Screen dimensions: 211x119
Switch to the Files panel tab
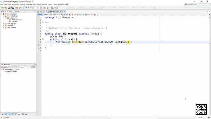10,12
